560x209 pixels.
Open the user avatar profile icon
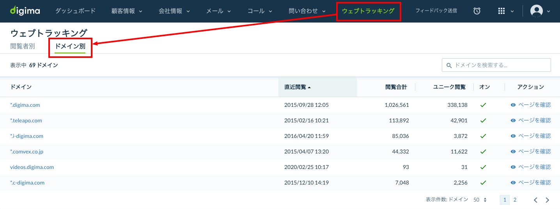pyautogui.click(x=537, y=11)
